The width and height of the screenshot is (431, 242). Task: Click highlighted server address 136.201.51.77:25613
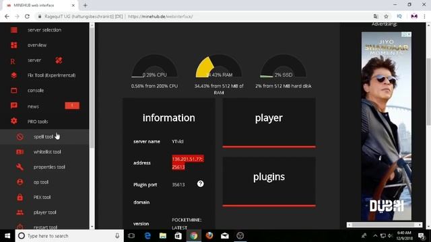tap(188, 163)
